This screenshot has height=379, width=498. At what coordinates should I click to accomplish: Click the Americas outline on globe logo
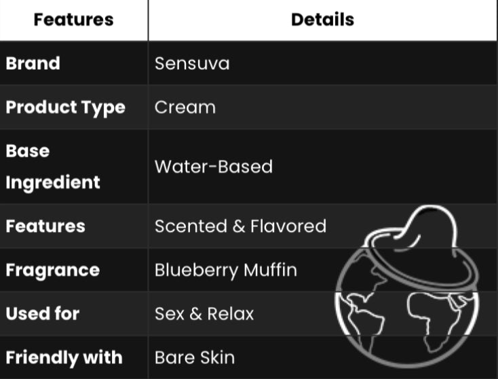pos(362,313)
